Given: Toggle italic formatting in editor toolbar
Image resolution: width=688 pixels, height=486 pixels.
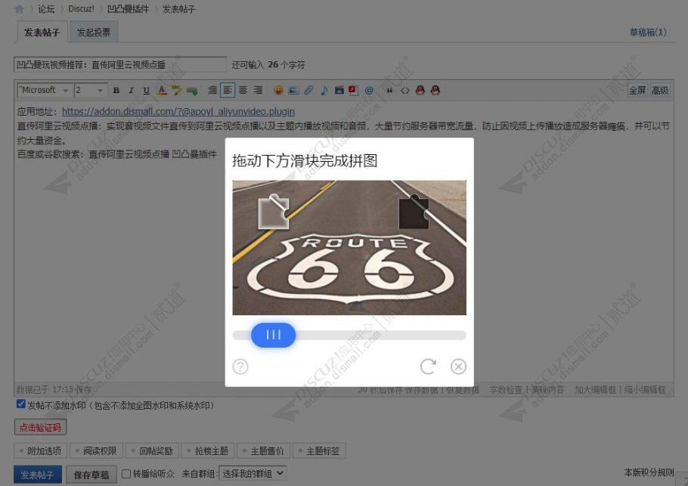Looking at the screenshot, I should pos(131,91).
